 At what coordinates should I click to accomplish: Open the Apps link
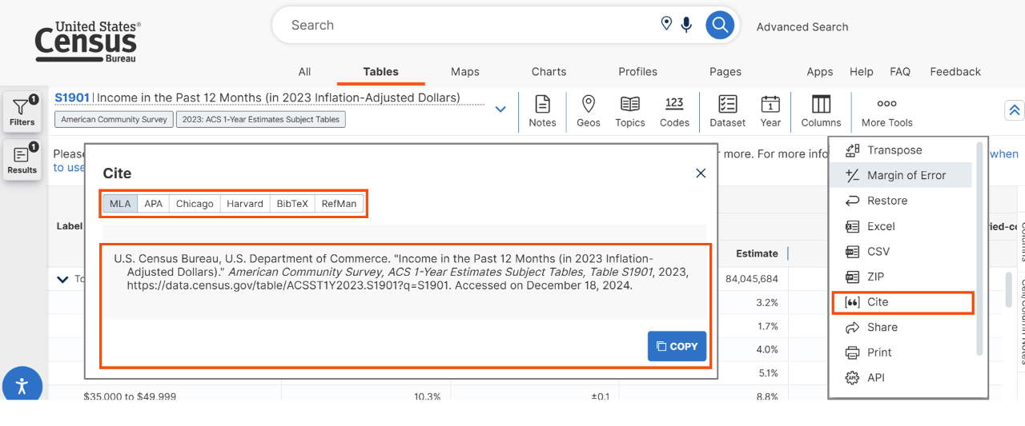(x=820, y=71)
